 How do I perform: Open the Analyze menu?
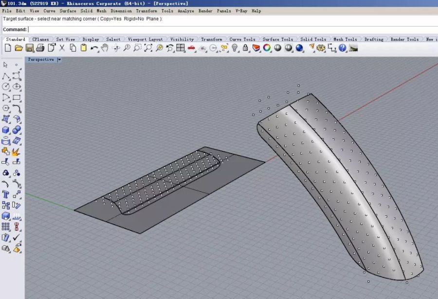click(x=185, y=11)
